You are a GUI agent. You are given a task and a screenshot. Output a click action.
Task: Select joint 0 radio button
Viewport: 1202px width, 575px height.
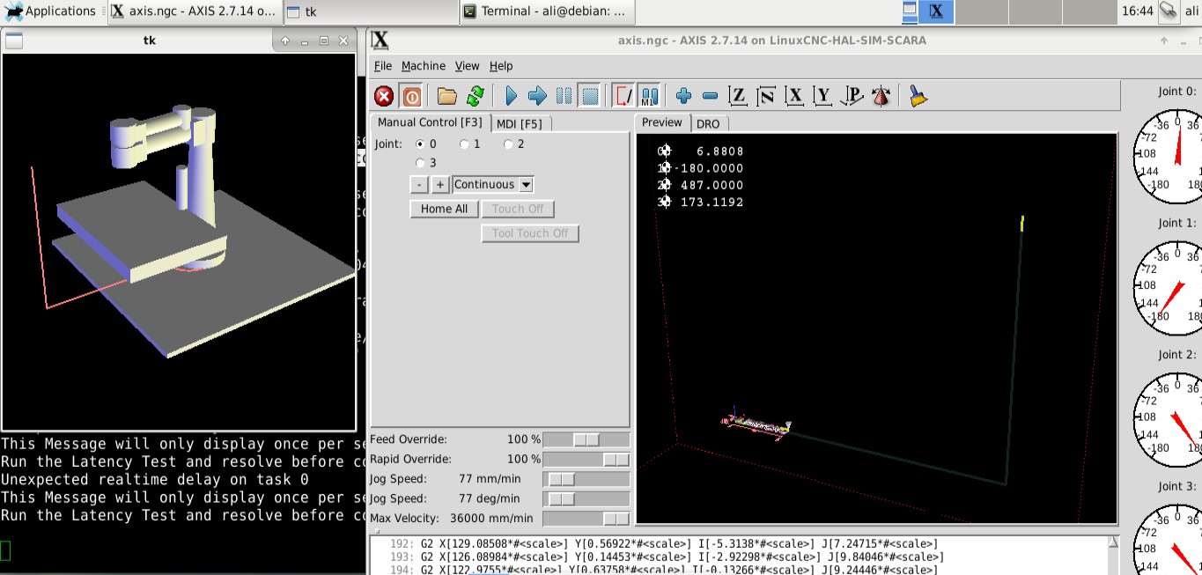420,144
